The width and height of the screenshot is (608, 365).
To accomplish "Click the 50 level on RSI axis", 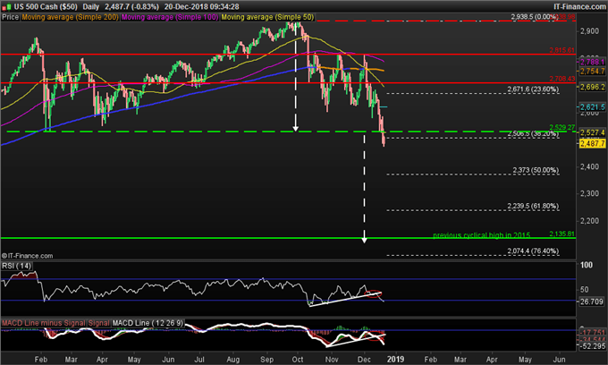I will [x=585, y=289].
